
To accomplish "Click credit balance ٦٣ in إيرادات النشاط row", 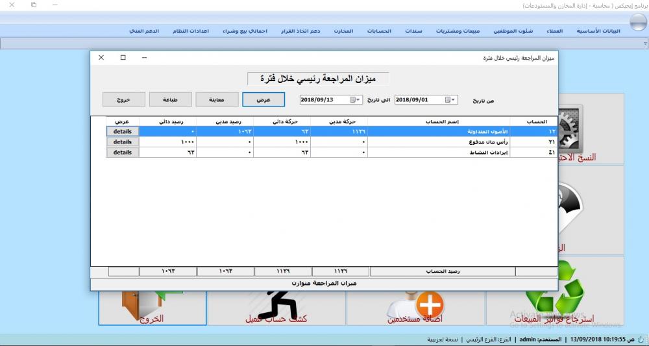I will pos(167,153).
